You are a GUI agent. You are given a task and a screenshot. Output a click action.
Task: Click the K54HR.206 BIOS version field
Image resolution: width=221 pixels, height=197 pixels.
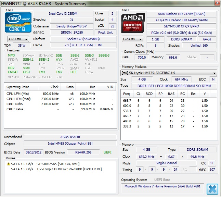pyautogui.click(x=83, y=152)
